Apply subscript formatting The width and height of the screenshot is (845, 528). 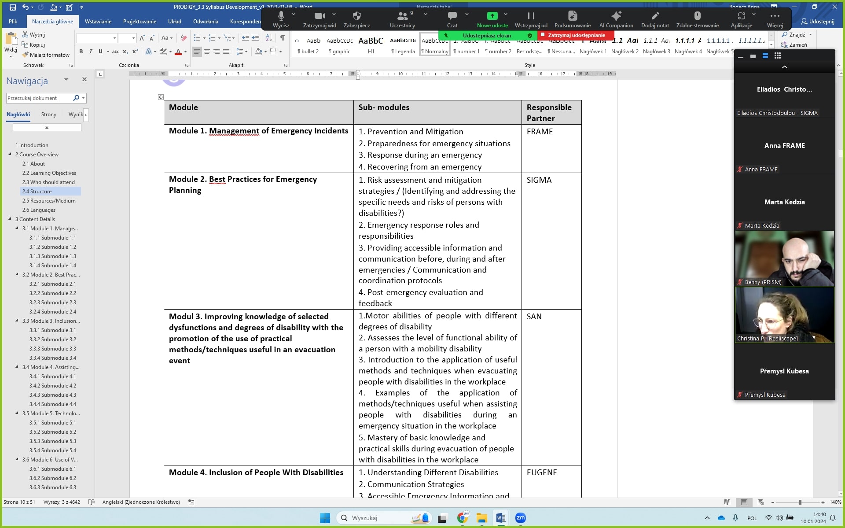[125, 52]
